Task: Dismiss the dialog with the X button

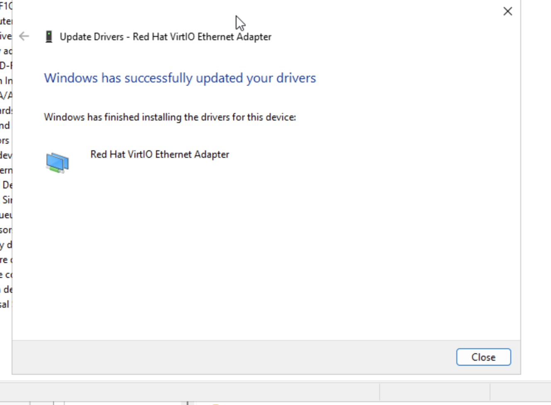Action: [x=507, y=12]
